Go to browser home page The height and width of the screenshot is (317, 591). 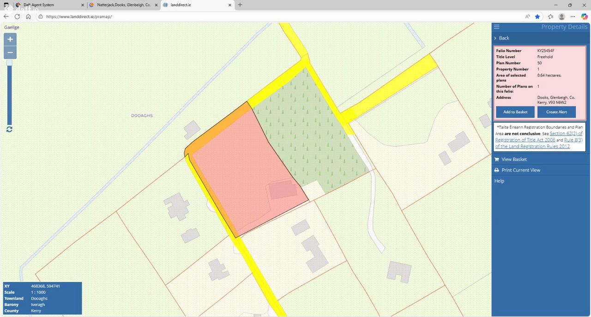click(x=28, y=17)
